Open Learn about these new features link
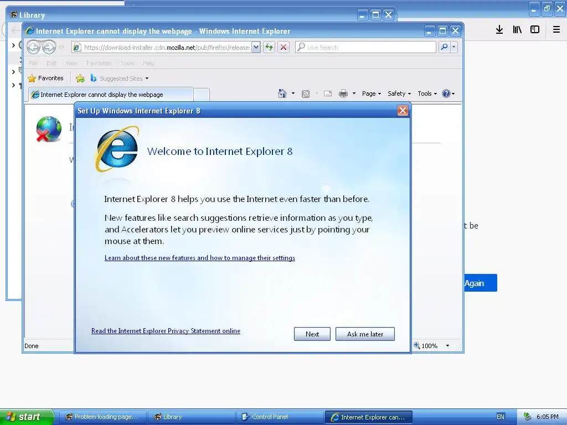 [199, 258]
